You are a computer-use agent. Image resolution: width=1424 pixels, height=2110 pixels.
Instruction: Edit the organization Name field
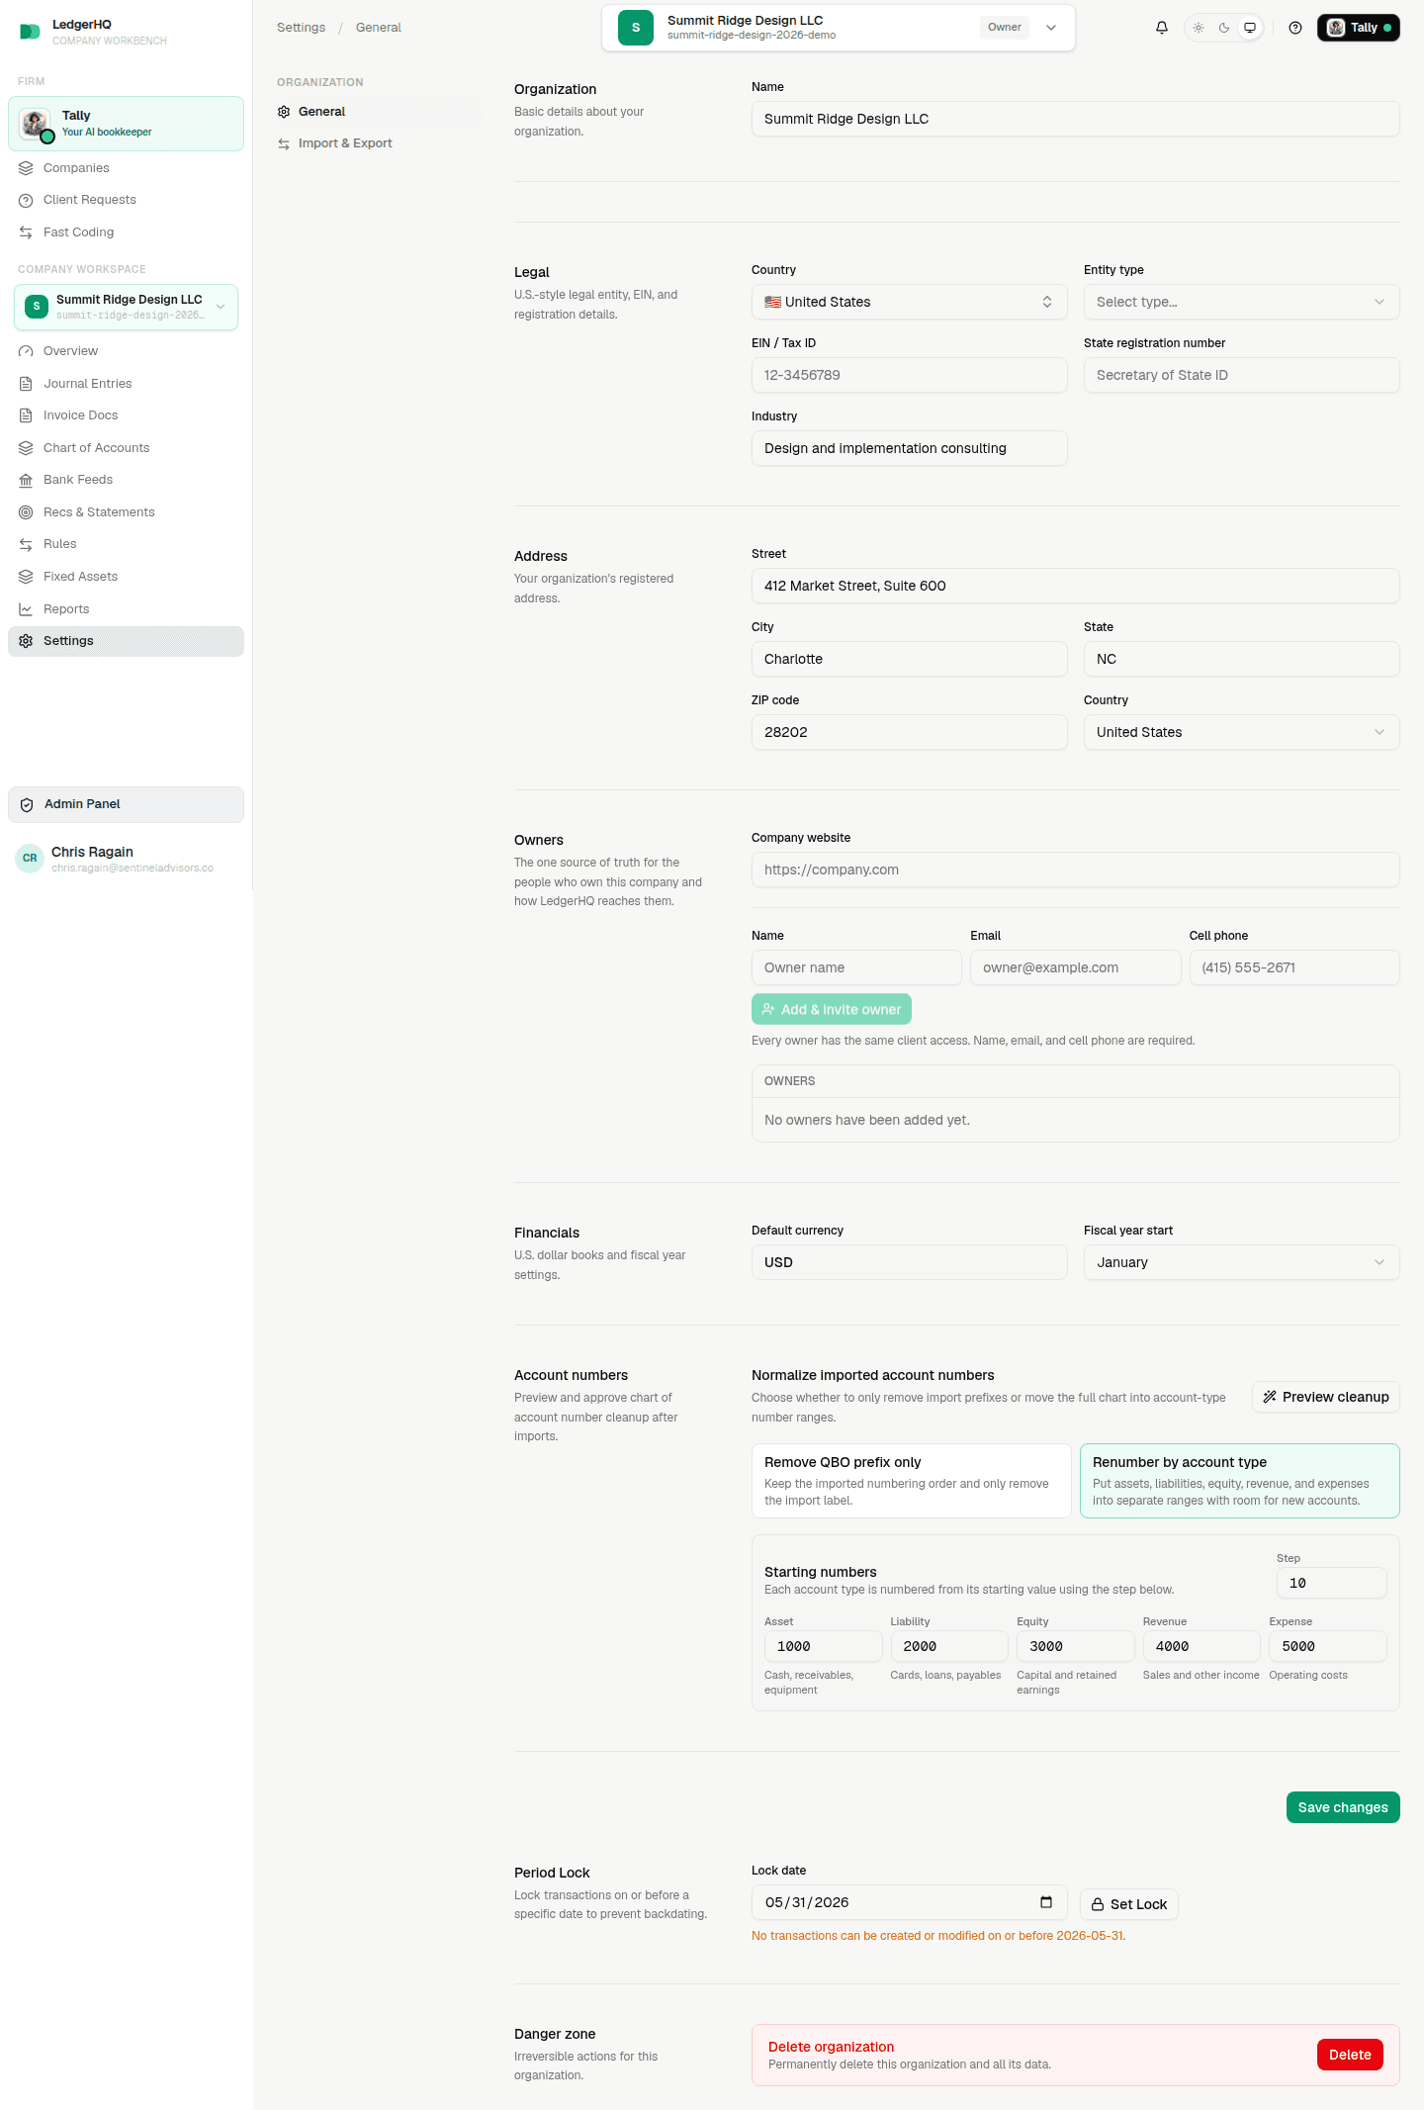click(x=1075, y=119)
